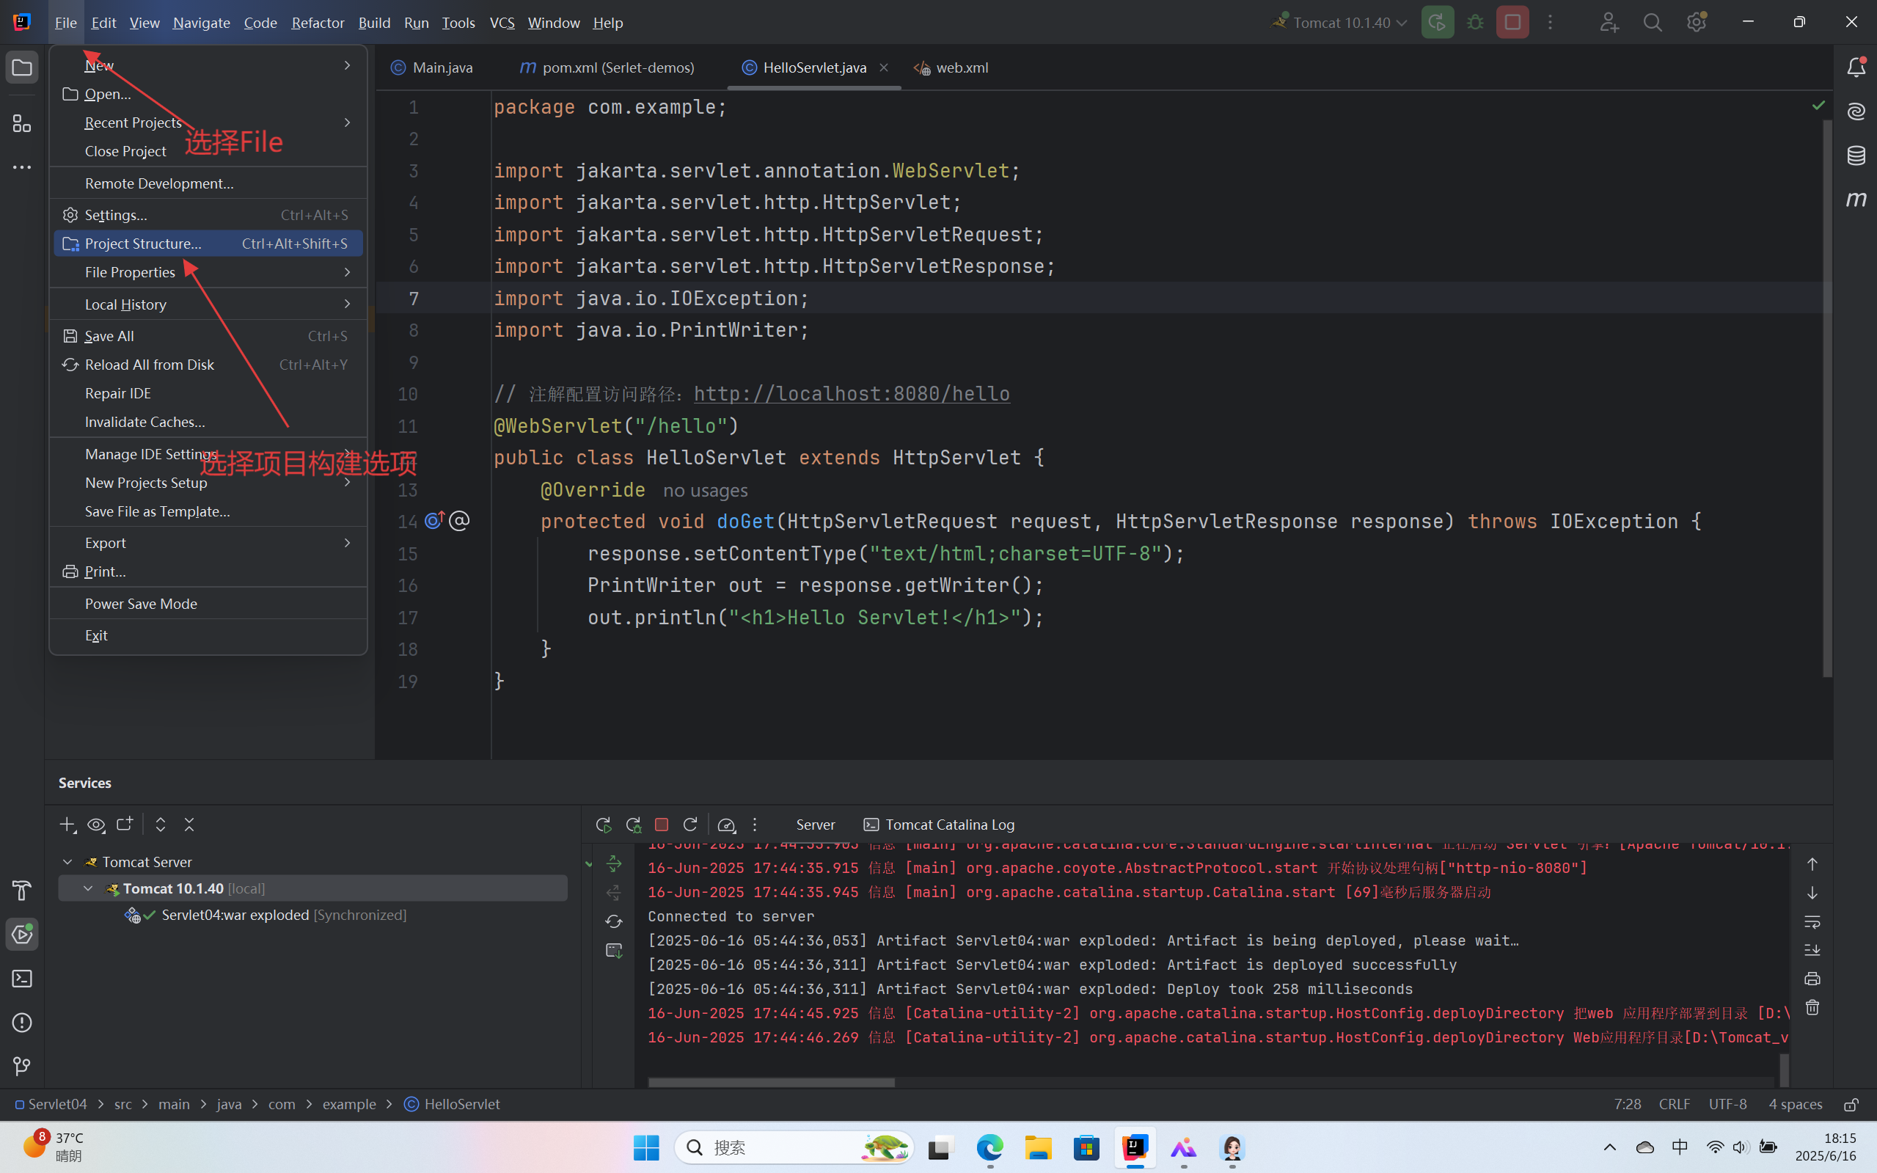Screen dimensions: 1877x1173
Task: Open the Git version control panel
Action: pos(22,1067)
